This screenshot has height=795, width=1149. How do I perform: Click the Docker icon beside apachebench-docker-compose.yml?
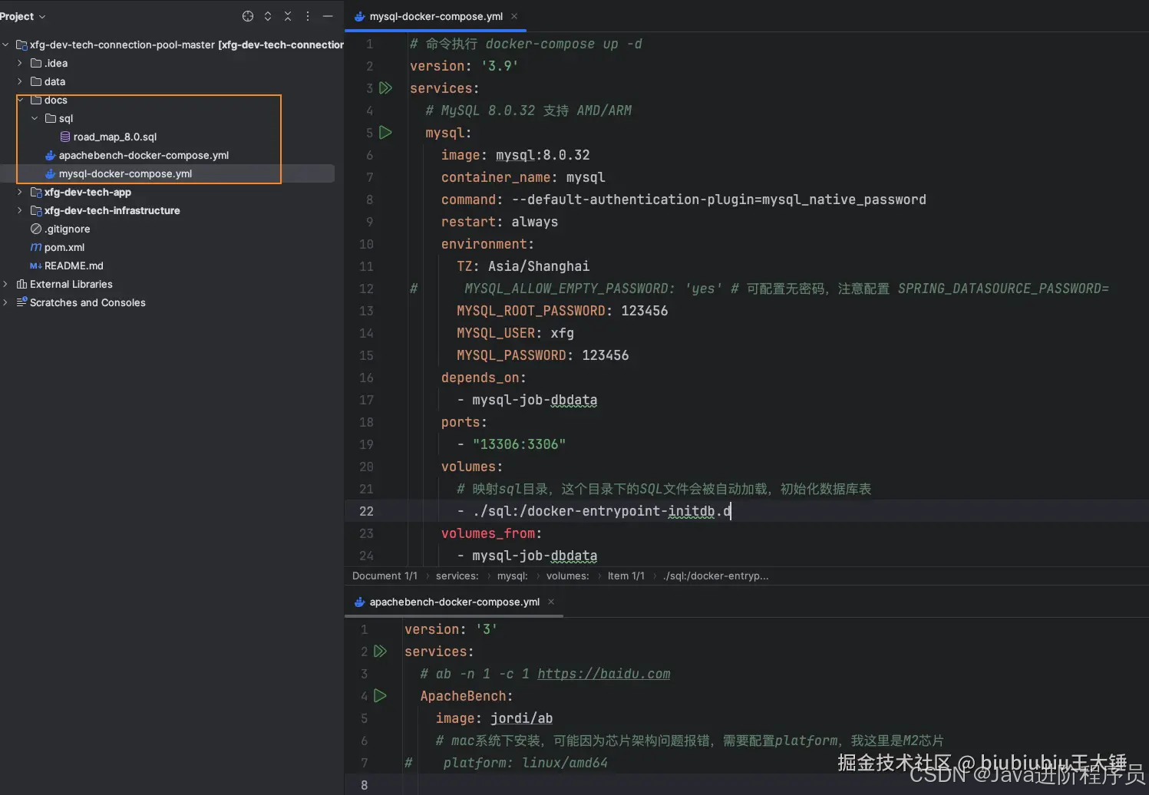click(49, 155)
